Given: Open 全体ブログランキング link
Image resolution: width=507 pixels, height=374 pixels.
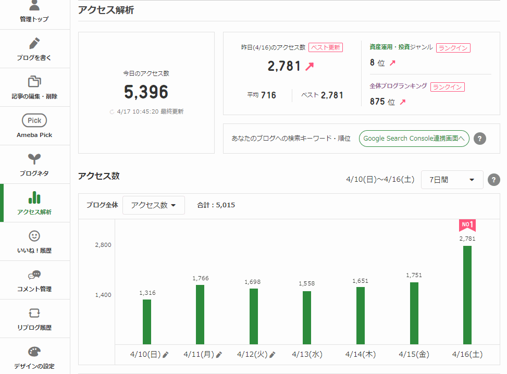Looking at the screenshot, I should click(x=398, y=86).
